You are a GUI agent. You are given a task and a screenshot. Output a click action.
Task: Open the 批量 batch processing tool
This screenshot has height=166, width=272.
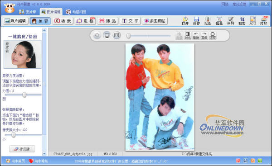(x=219, y=21)
